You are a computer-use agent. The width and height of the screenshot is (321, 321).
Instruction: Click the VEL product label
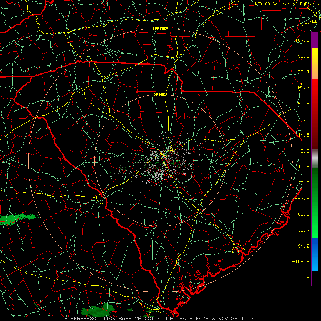click(313, 21)
